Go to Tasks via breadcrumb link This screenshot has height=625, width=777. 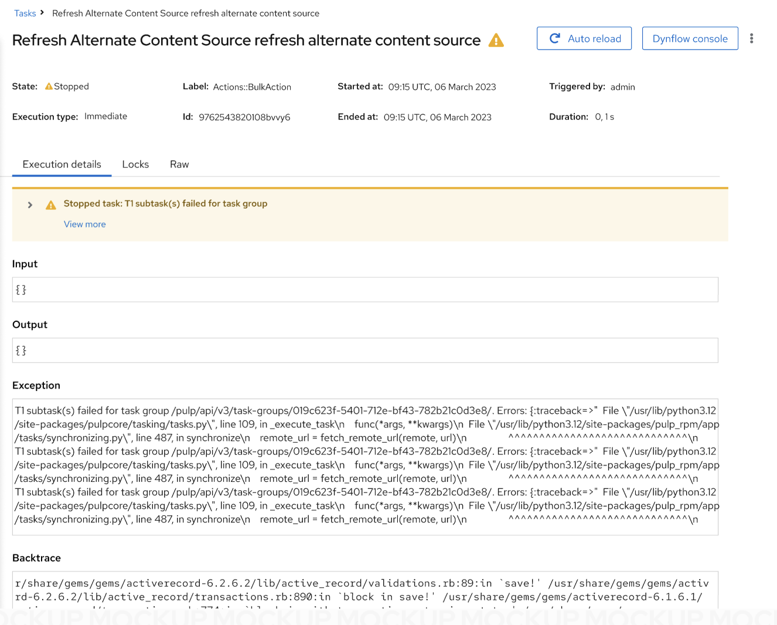[25, 13]
